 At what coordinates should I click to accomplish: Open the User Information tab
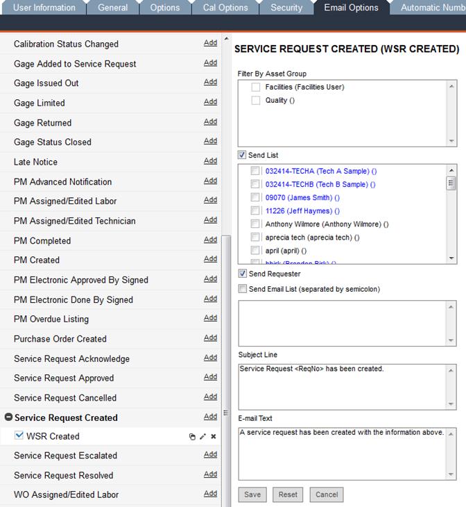44,8
